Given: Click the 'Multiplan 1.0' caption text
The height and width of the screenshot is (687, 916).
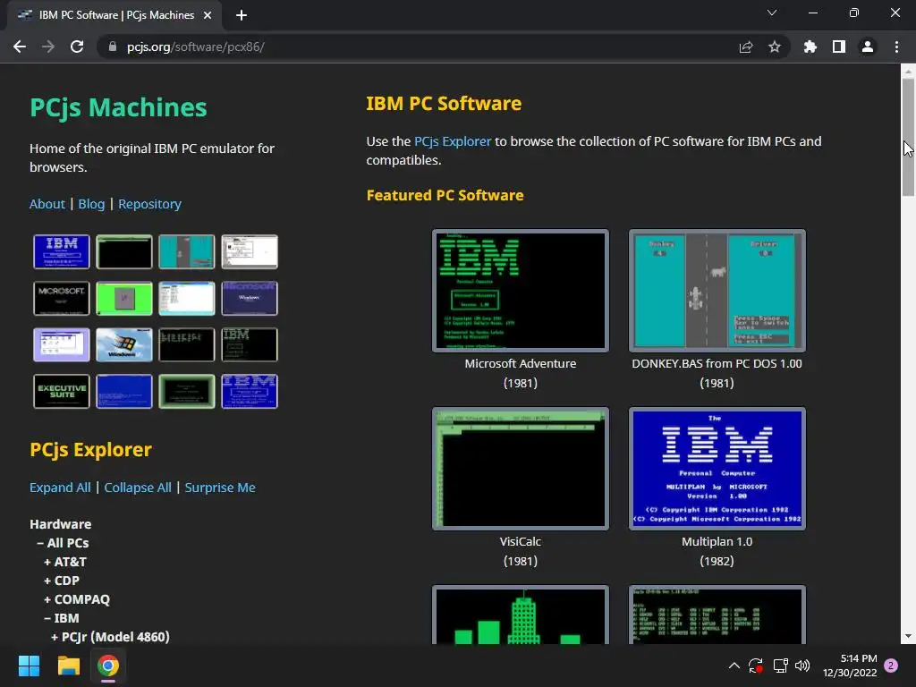Looking at the screenshot, I should [x=717, y=541].
